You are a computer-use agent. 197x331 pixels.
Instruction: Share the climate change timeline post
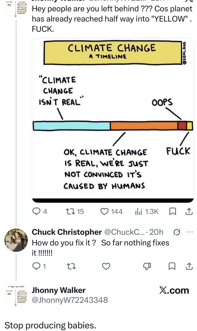point(188,212)
